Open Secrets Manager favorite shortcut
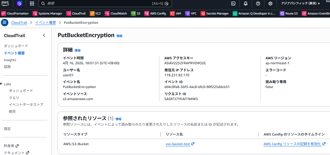Image resolution: width=330 pixels, height=155 pixels. (214, 14)
